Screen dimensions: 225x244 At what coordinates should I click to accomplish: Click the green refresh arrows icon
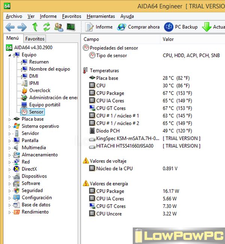(x=46, y=27)
